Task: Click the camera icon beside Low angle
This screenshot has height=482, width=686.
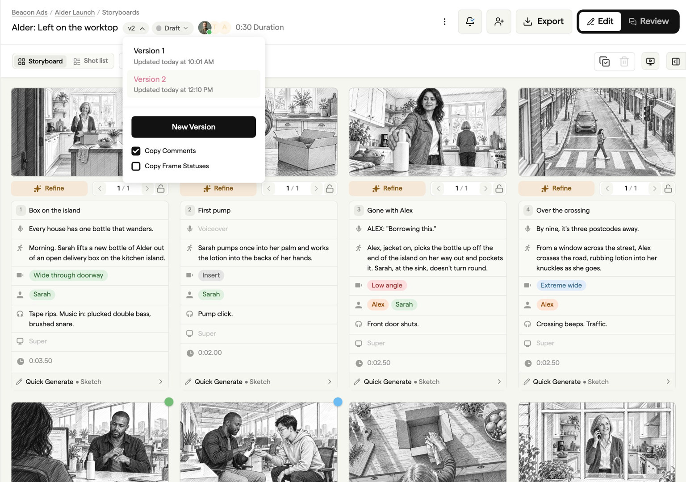Action: (x=359, y=285)
